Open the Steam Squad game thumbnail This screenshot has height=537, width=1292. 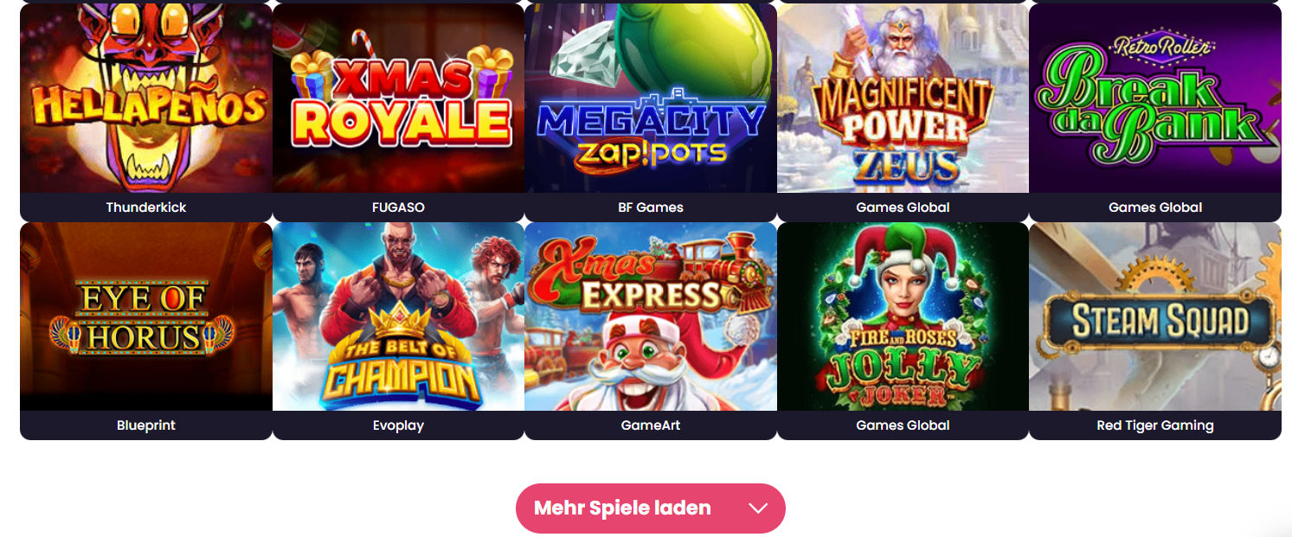coord(1155,316)
